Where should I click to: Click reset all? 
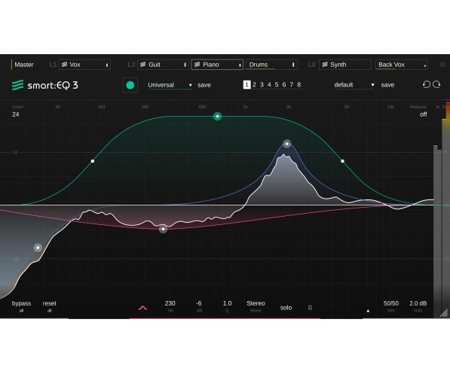pos(49,306)
